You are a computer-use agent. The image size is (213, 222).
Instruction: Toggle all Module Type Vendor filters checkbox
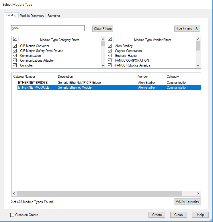(x=110, y=39)
